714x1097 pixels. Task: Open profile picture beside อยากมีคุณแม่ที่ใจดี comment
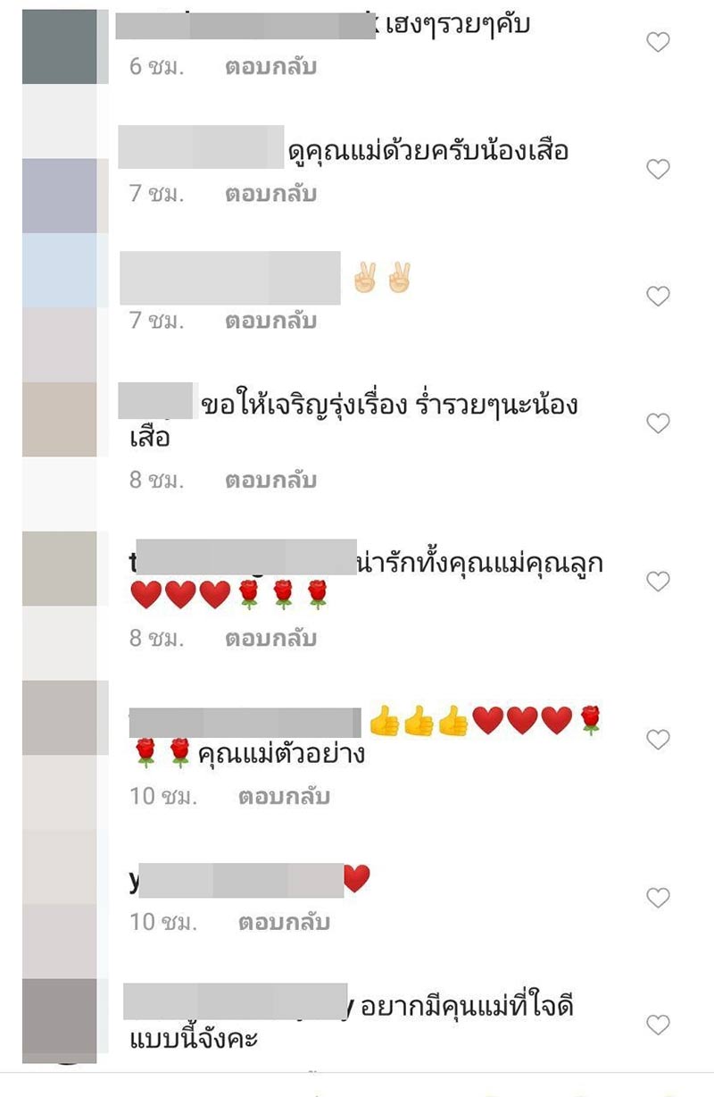(59, 1020)
